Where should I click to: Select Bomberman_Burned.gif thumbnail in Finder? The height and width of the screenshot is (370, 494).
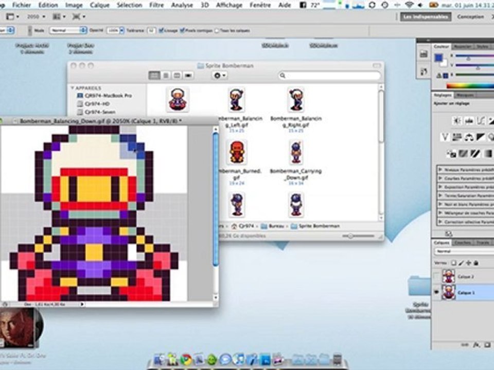point(237,152)
